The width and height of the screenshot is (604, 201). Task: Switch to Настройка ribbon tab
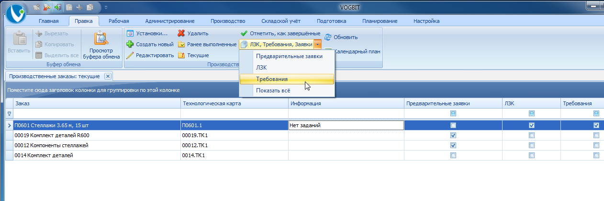(x=426, y=21)
